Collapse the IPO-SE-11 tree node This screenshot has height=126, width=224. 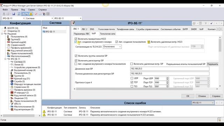coord(5,59)
